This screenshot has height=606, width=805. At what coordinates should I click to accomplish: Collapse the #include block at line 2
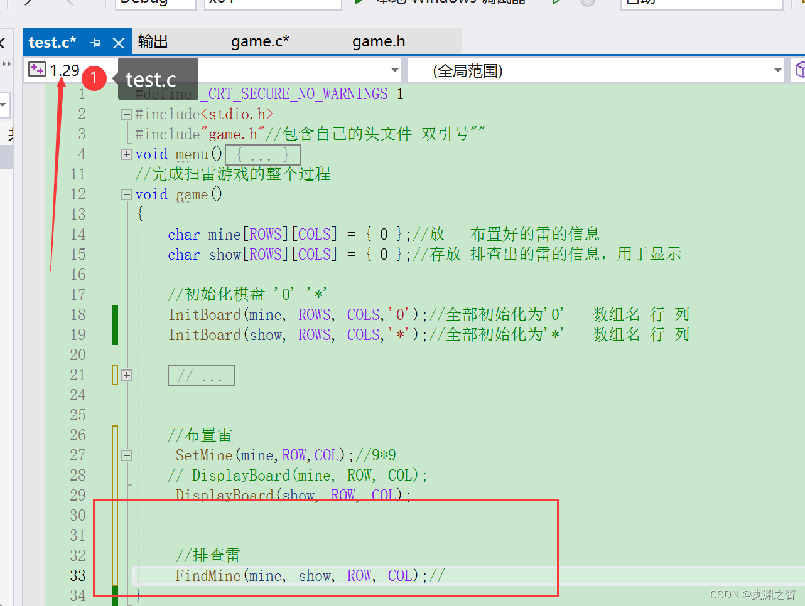127,114
